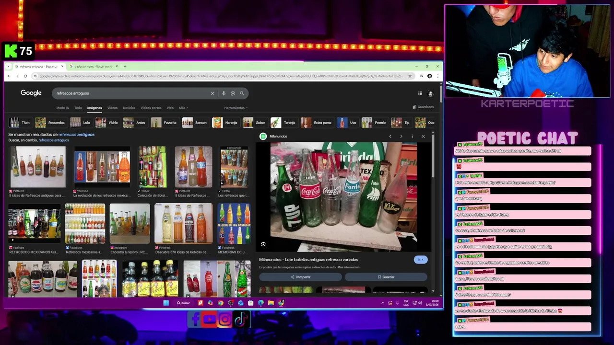This screenshot has height=345, width=614.
Task: Switch to the Noticias tab
Action: [x=129, y=108]
